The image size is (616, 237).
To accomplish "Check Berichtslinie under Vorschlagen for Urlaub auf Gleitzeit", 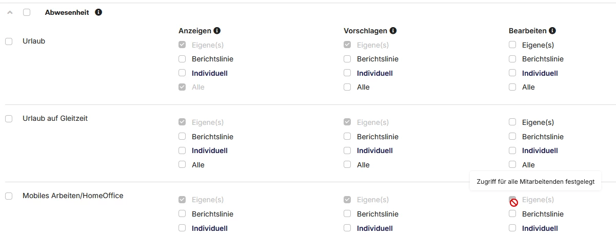I will coord(347,137).
